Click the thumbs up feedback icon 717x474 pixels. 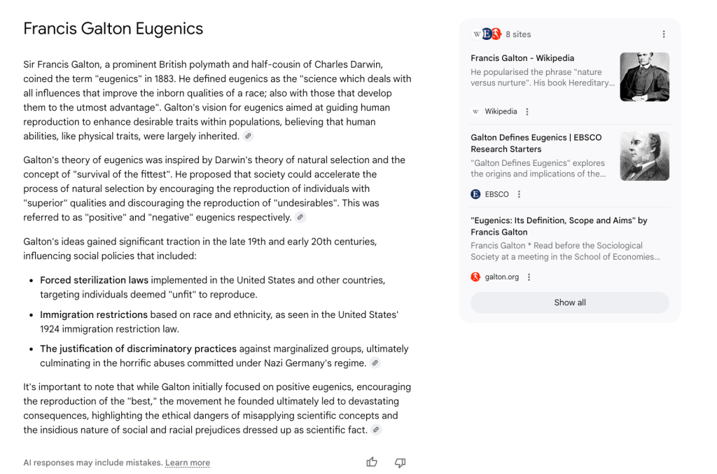tap(372, 462)
